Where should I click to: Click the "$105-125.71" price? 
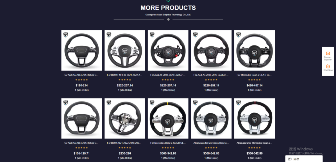pos(82,153)
